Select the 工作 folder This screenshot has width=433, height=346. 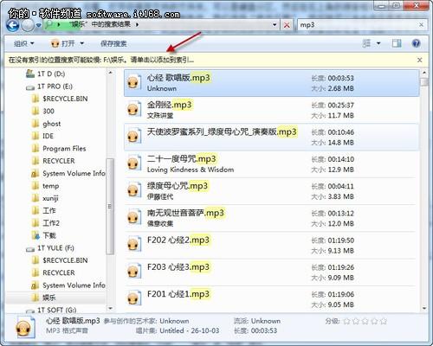point(49,210)
